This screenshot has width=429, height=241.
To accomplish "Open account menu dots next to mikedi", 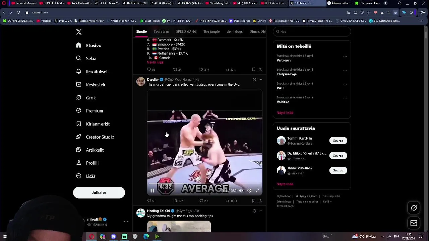I will [126, 222].
